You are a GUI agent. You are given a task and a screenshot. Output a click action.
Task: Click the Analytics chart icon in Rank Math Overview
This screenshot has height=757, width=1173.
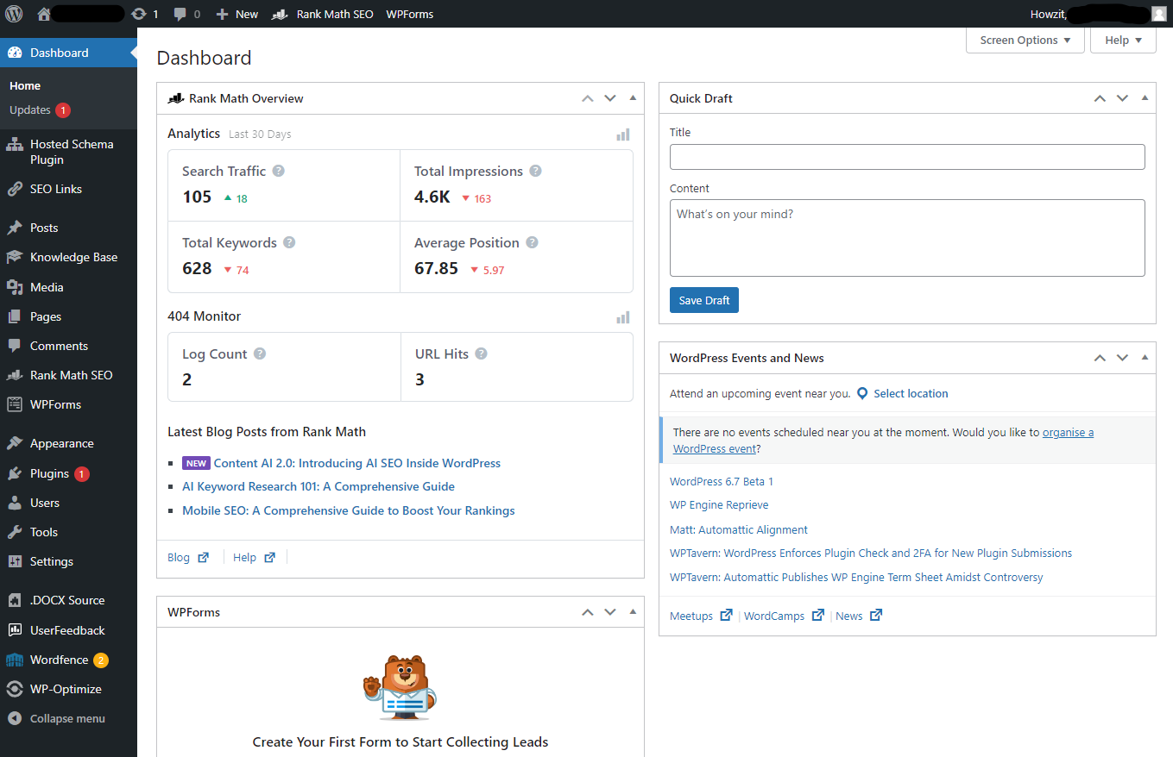(622, 135)
